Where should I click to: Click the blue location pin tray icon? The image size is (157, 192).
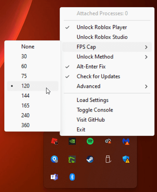click(54, 159)
